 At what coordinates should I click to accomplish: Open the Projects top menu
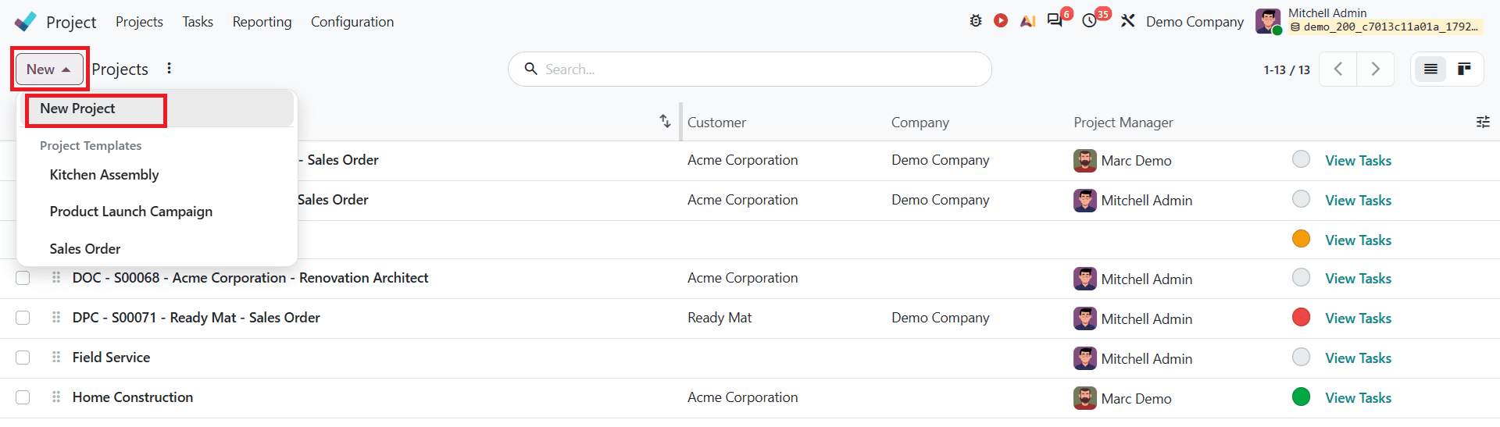pos(139,22)
